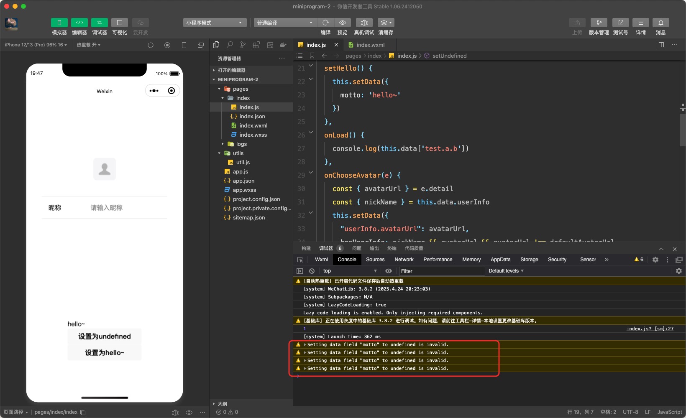
Task: Click the console live expression eye icon
Action: (x=389, y=271)
